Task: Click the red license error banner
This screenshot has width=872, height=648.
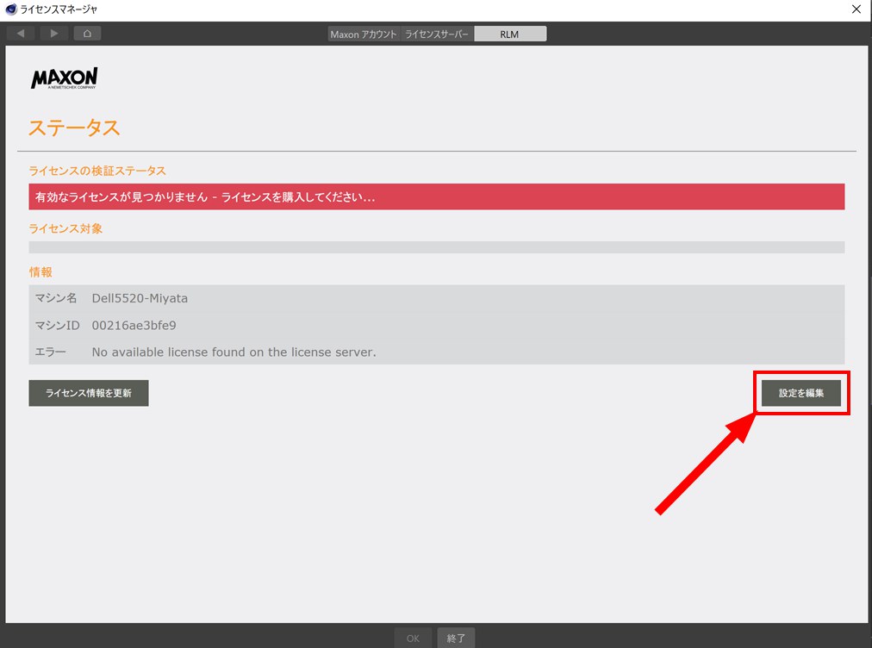Action: tap(437, 197)
